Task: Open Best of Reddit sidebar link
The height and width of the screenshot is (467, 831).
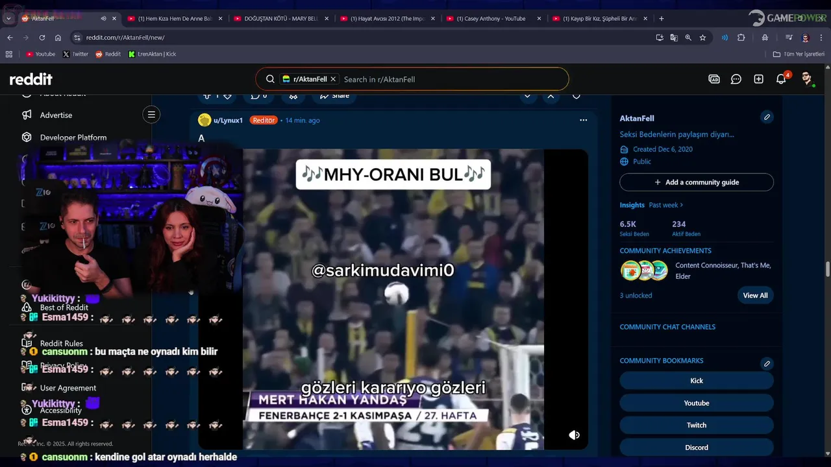Action: click(x=64, y=307)
